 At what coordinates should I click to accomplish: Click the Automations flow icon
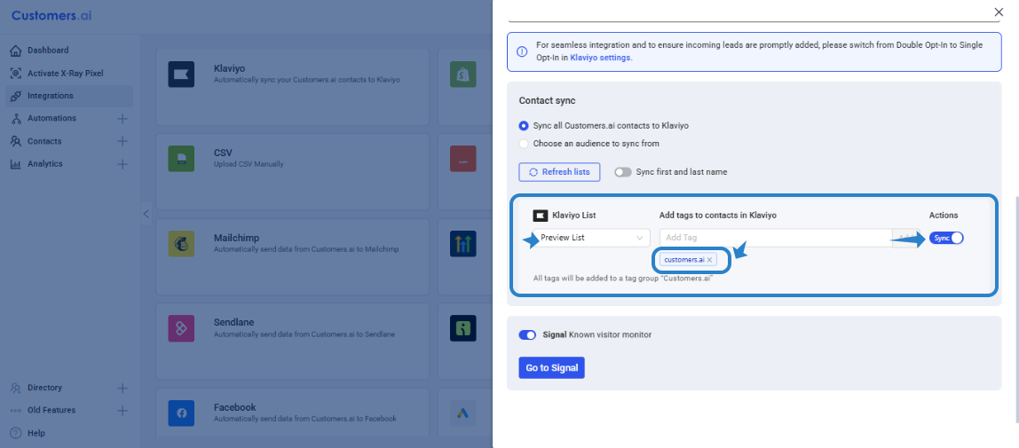click(16, 119)
